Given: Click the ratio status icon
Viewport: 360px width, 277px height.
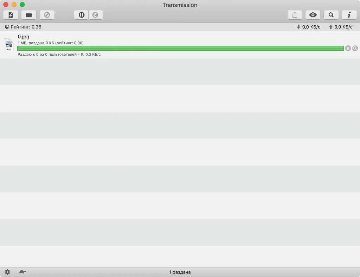Looking at the screenshot, I should 7,27.
